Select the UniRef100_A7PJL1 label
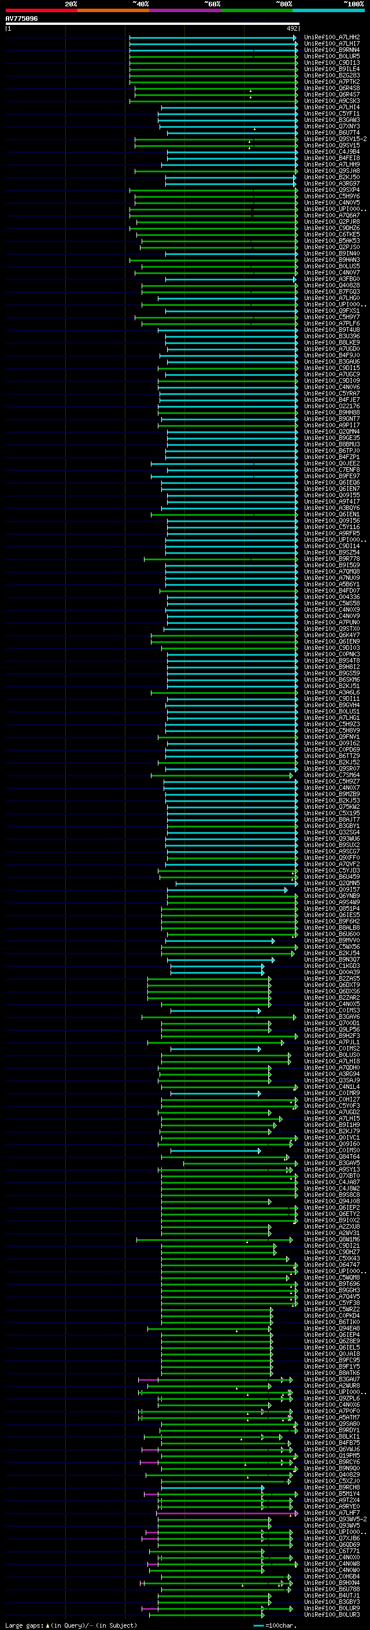Image resolution: width=370 pixels, height=1630 pixels. coord(332,1042)
